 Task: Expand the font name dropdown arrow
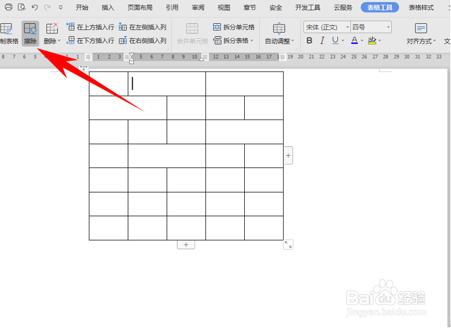coord(348,27)
